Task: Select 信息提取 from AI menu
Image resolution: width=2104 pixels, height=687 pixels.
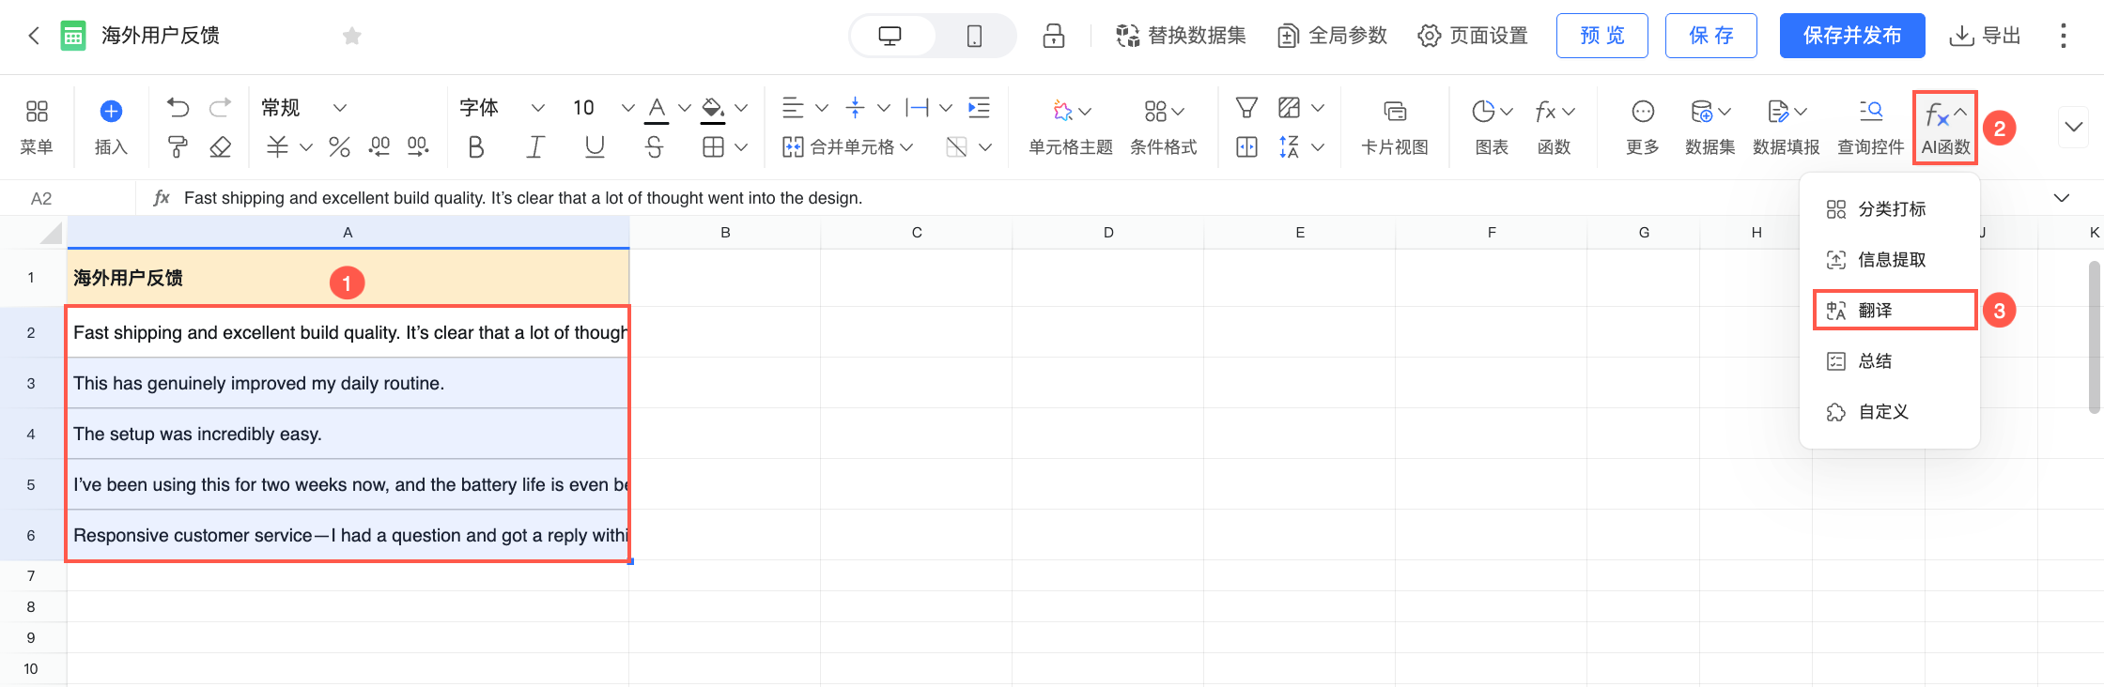Action: coord(1890,260)
